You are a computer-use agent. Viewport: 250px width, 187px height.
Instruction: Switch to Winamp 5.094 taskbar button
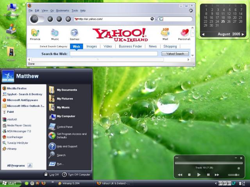click(x=75, y=183)
